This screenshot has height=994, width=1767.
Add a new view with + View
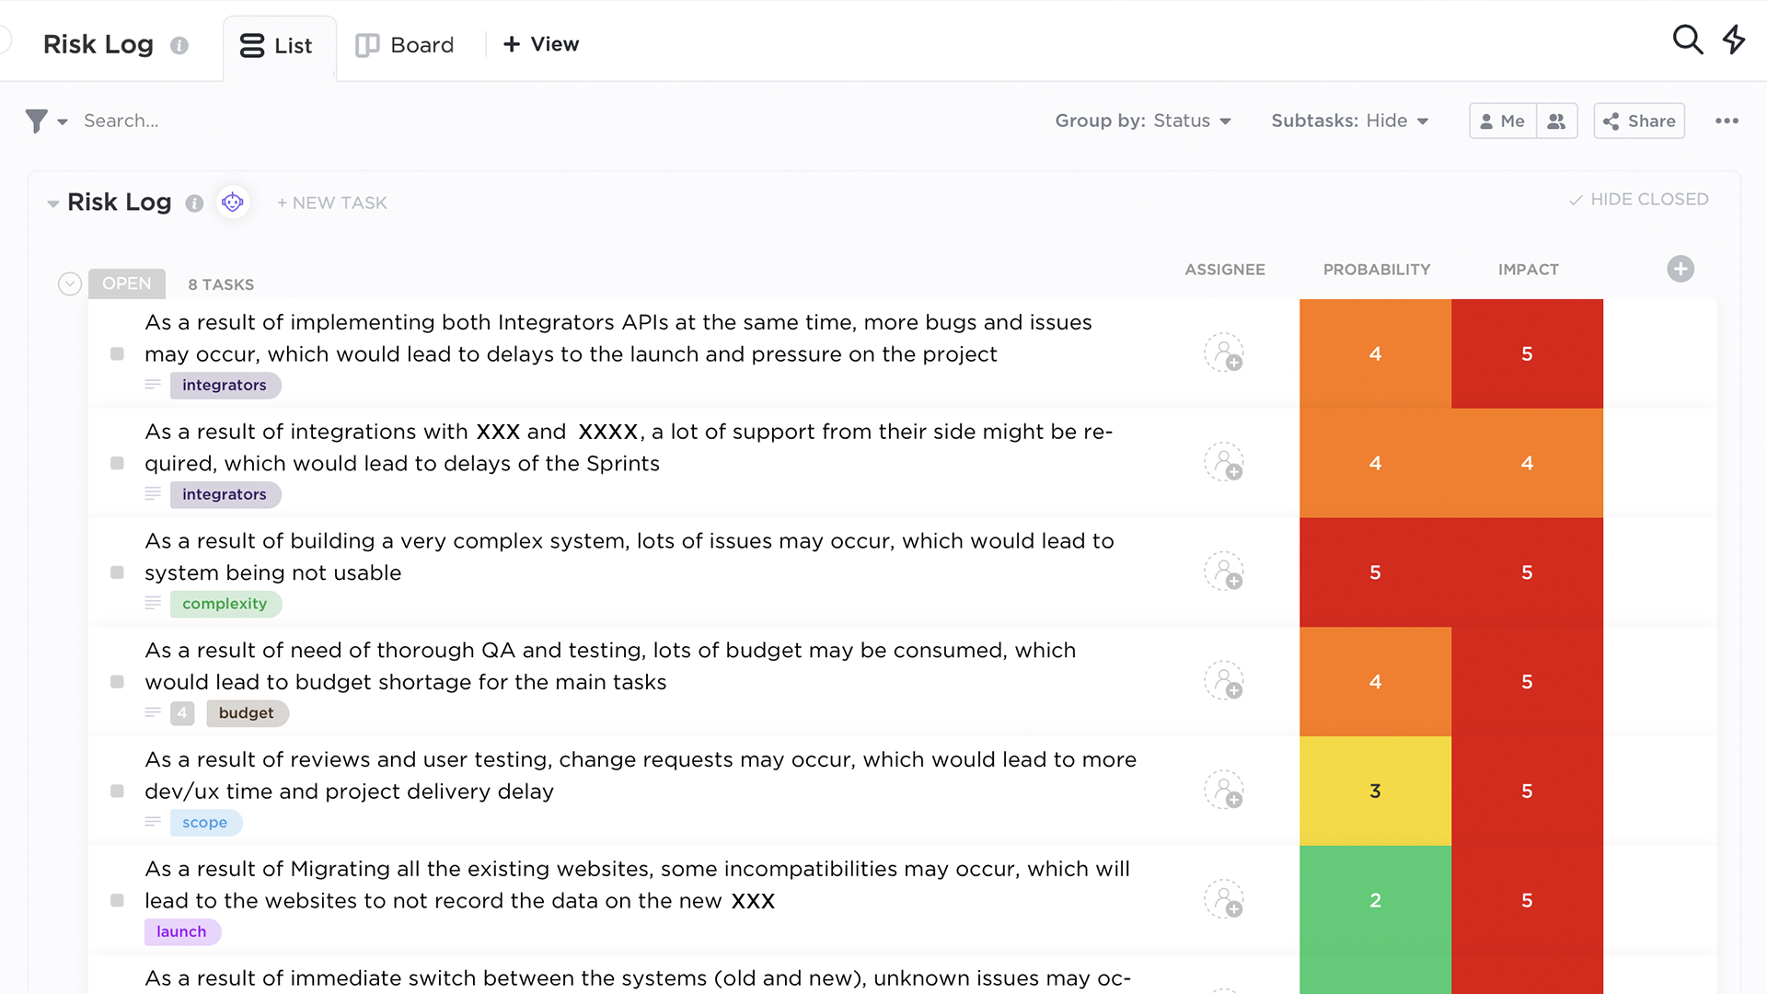click(x=541, y=44)
